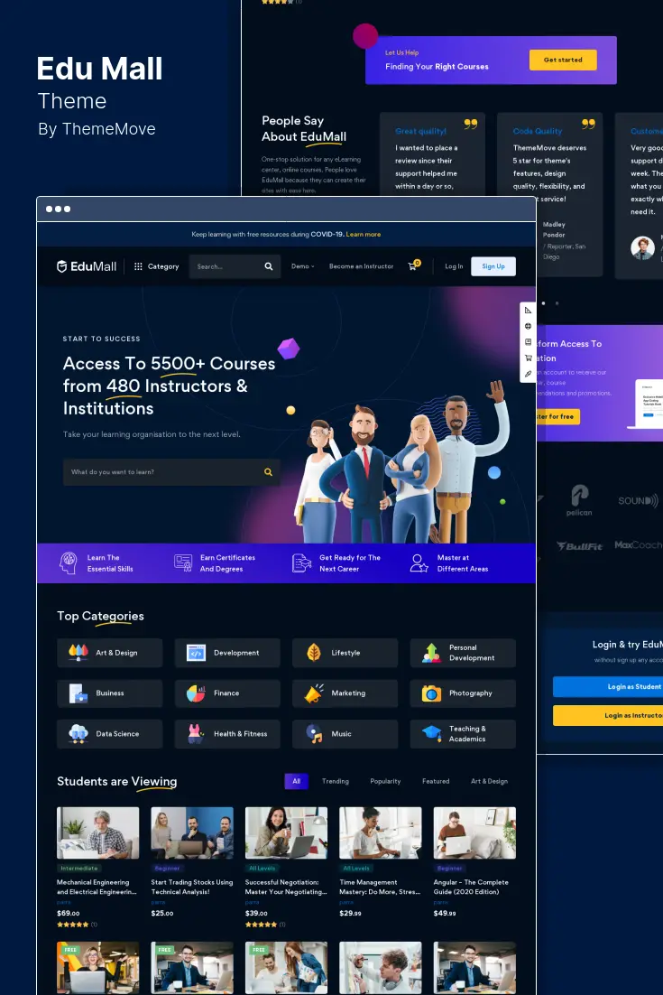Screen dimensions: 663x995
Task: Open the shopping cart icon in header
Action: (x=413, y=265)
